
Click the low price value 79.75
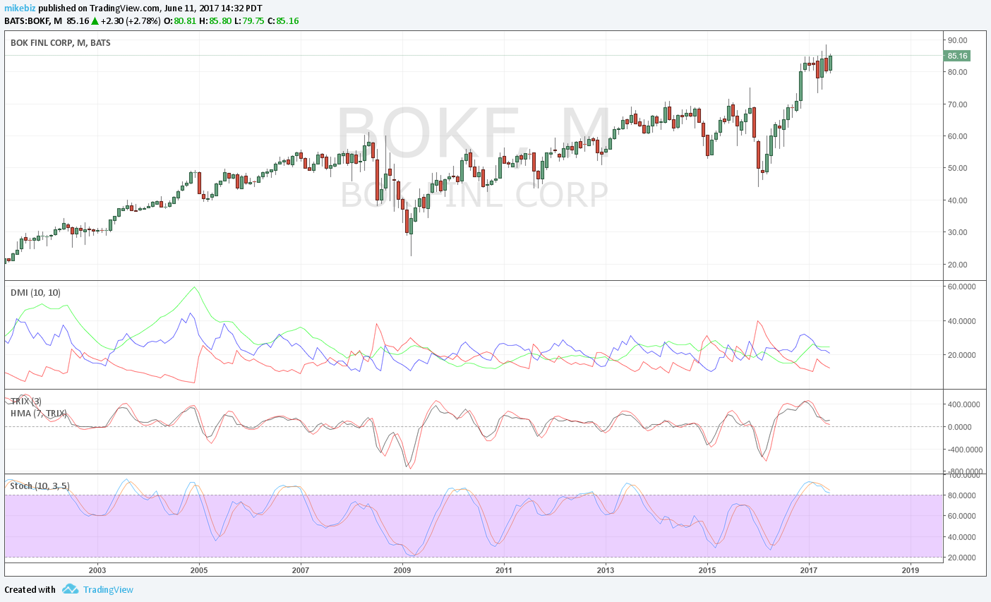(x=253, y=20)
